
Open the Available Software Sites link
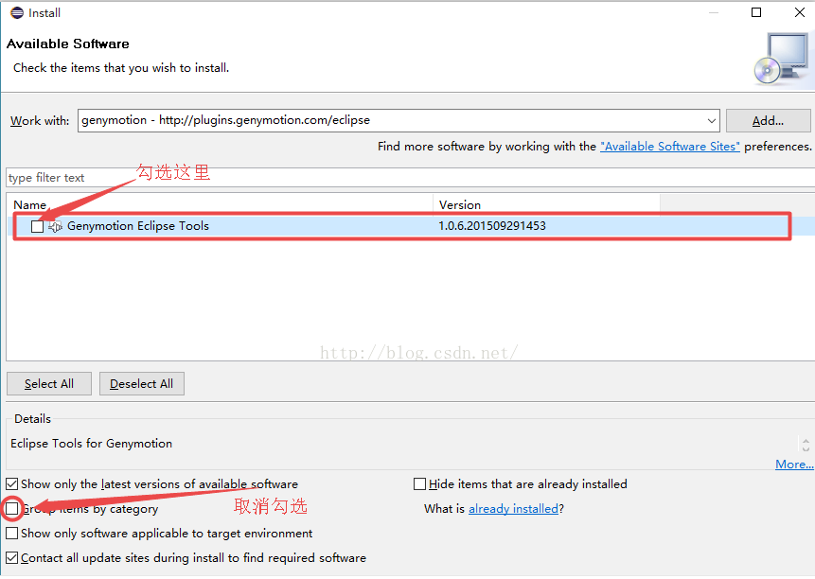coord(669,147)
